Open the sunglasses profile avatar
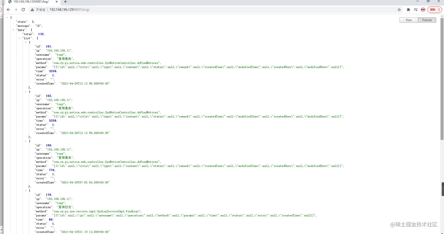This screenshot has width=444, height=234. 423,10
